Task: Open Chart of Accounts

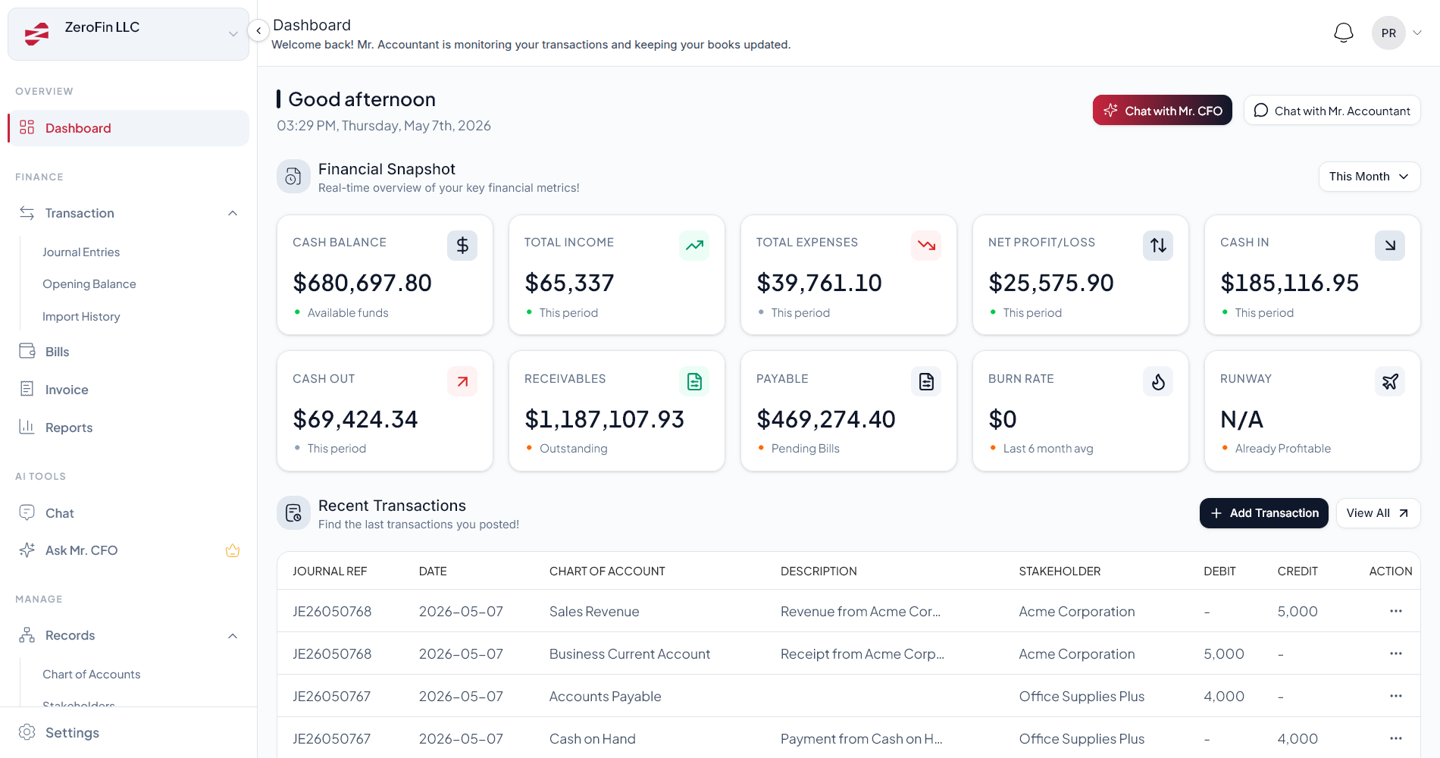Action: [92, 674]
